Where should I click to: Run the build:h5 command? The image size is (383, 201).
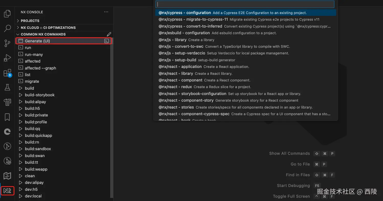(x=32, y=108)
